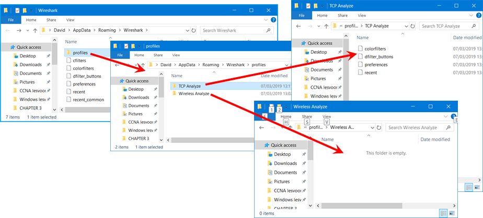Open the View tab in Wireshark window
This screenshot has height=218, width=483.
click(70, 20)
